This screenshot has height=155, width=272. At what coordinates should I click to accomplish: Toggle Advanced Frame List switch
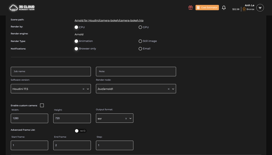80,131
